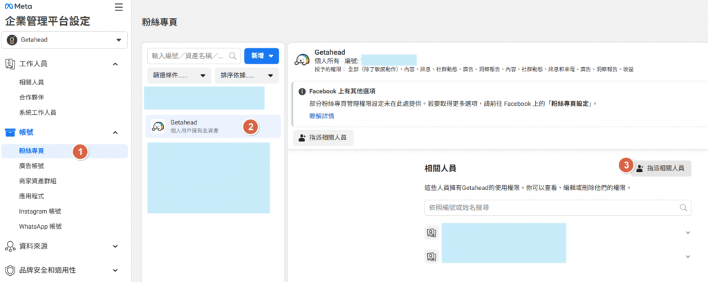This screenshot has width=708, height=282.
Task: Expand the 資料來源 section
Action: [x=115, y=245]
